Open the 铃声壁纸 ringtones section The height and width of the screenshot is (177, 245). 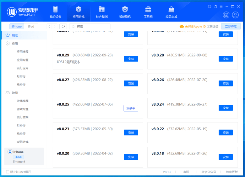tap(102, 12)
